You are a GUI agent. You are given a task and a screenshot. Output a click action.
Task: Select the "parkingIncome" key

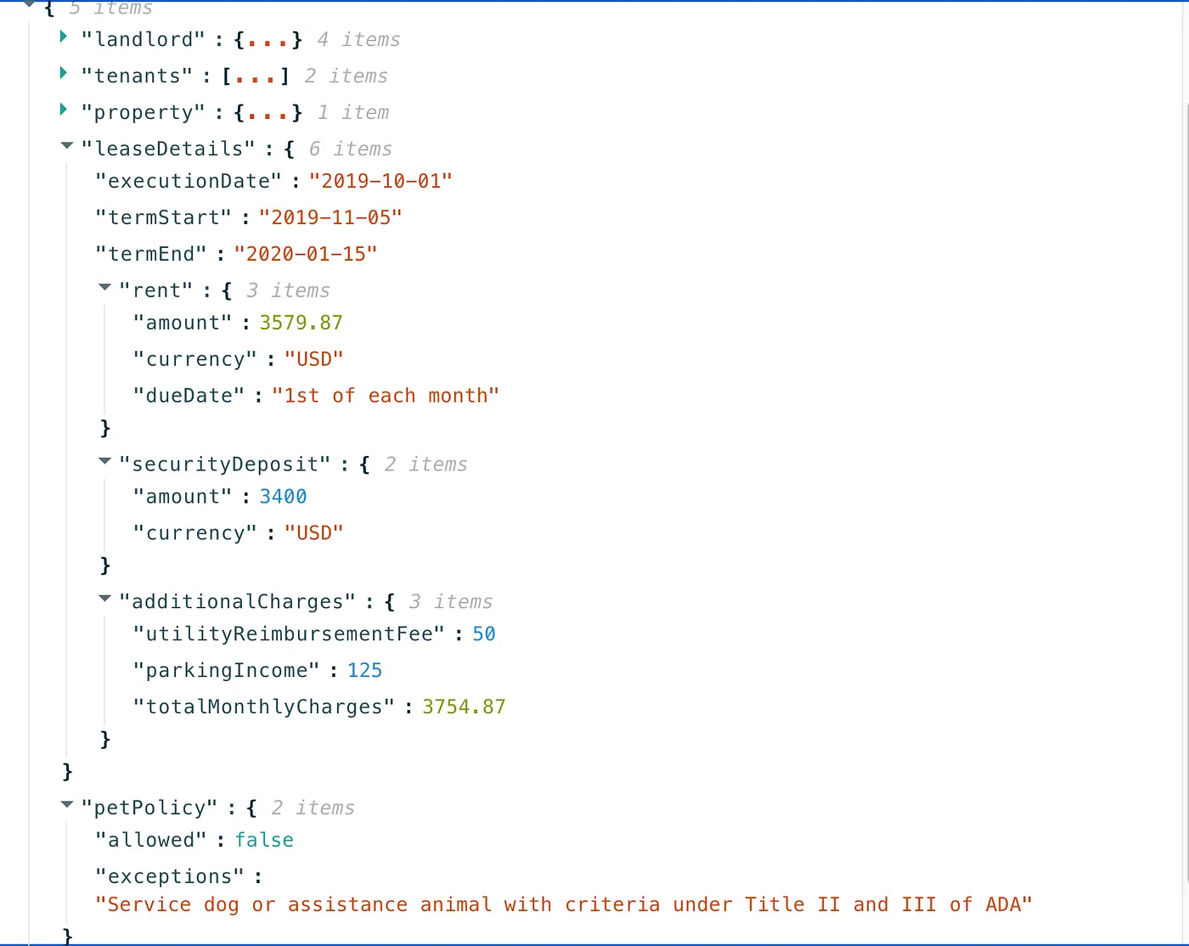pos(226,671)
